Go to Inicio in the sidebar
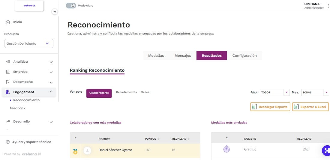This screenshot has height=160, width=330. click(17, 22)
